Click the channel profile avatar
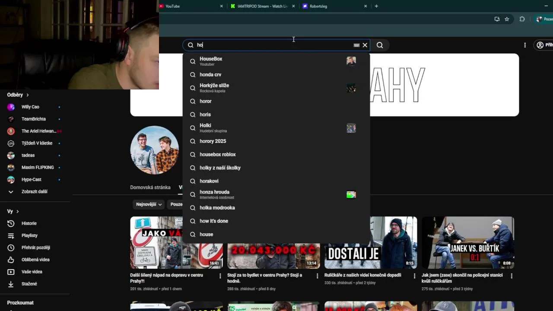 point(155,150)
